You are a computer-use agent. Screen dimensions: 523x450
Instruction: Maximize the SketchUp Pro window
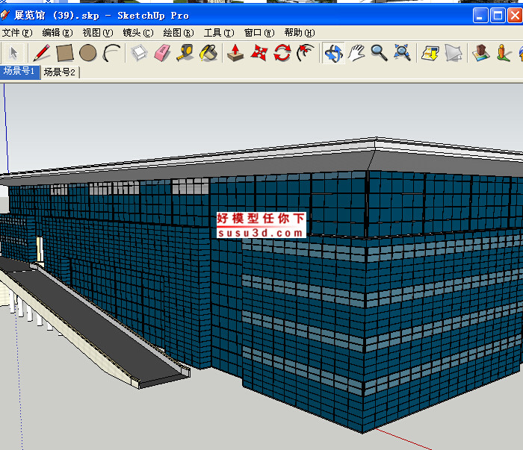[498, 16]
